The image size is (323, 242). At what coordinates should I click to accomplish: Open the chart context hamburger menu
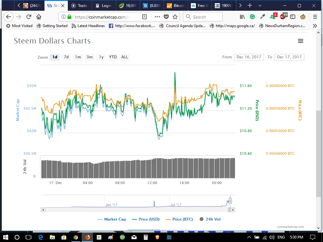coord(301,41)
